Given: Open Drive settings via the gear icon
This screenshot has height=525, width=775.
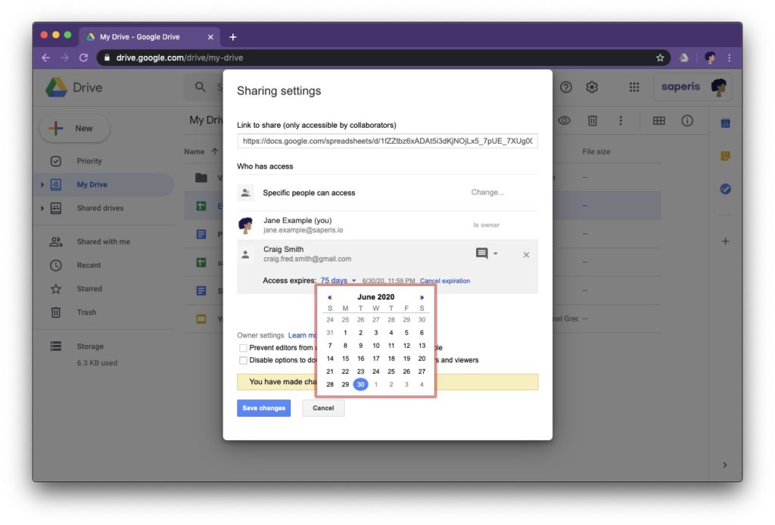Looking at the screenshot, I should [x=592, y=87].
